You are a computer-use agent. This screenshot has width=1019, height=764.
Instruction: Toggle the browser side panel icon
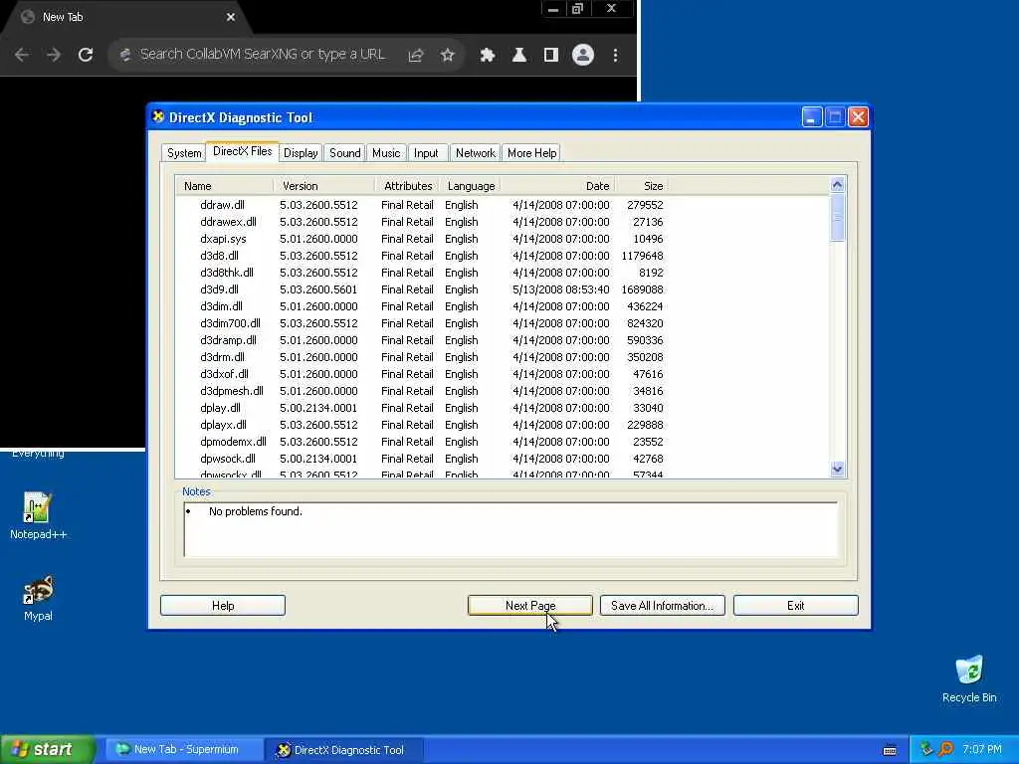551,56
